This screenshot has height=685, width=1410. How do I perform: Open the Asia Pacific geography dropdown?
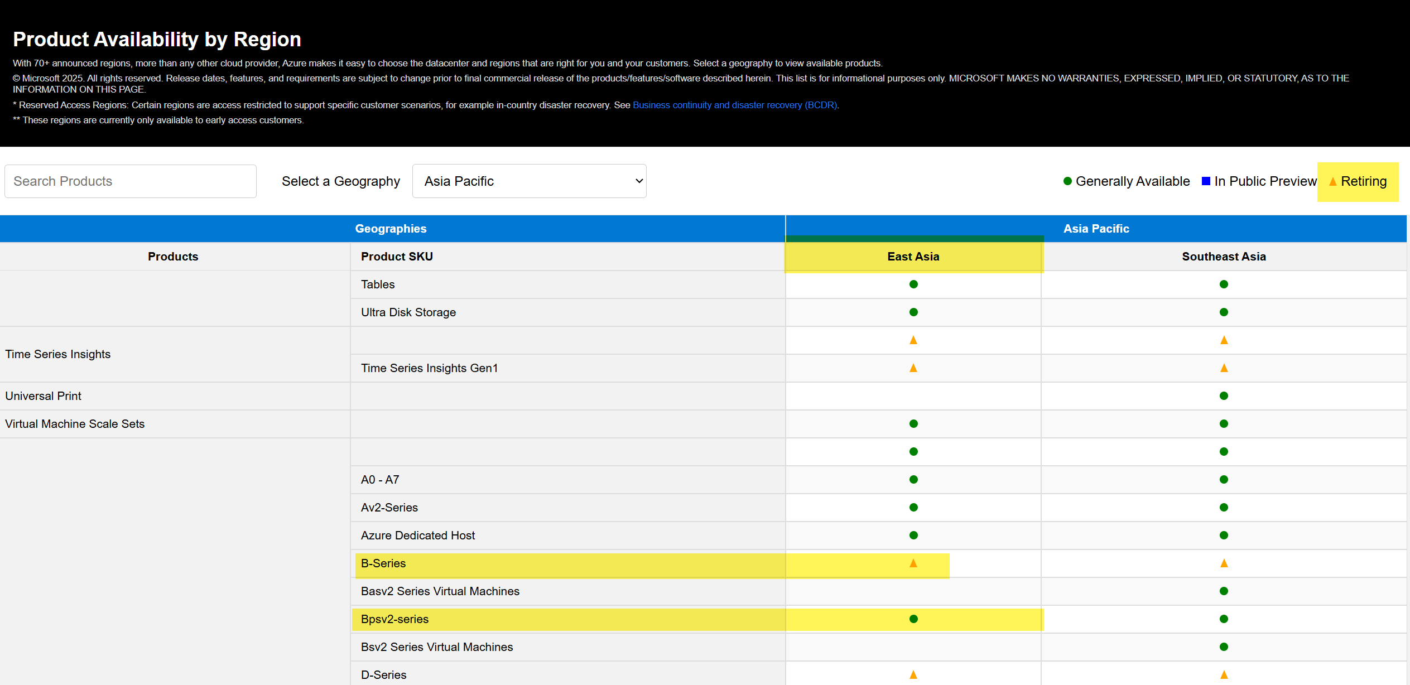point(529,181)
